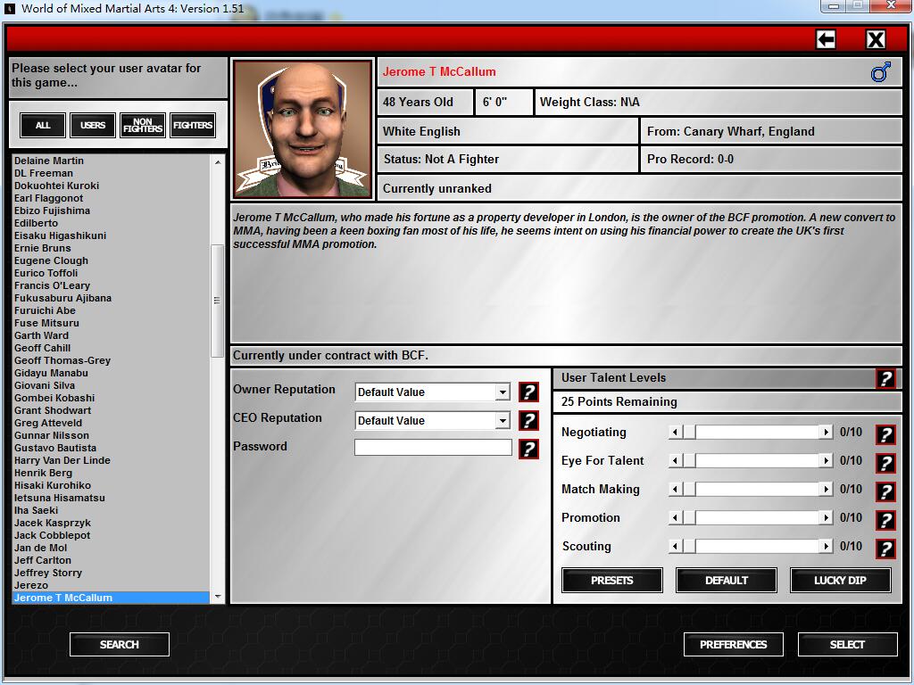Show ALL avatars filter

point(43,126)
